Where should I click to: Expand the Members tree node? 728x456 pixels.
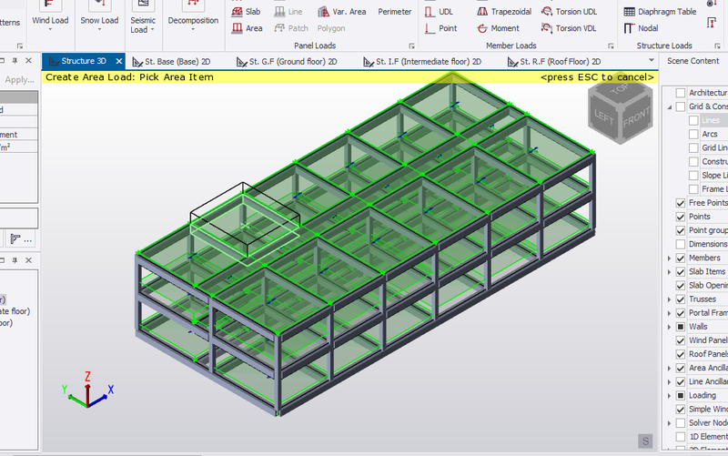coord(670,258)
